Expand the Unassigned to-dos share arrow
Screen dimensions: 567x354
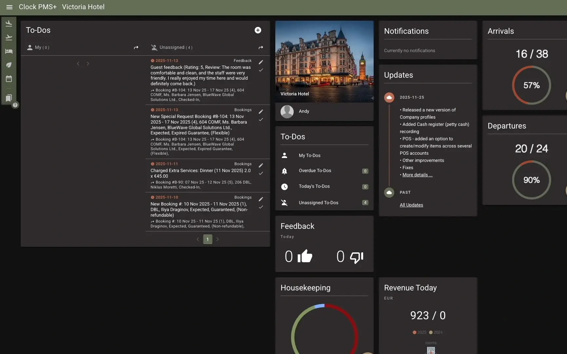tap(261, 48)
